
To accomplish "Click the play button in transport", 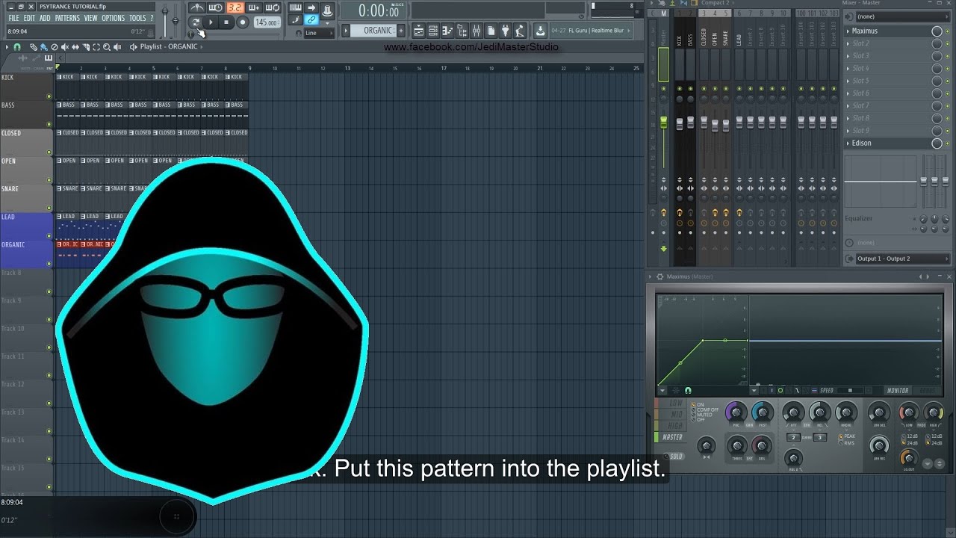I will pyautogui.click(x=211, y=22).
